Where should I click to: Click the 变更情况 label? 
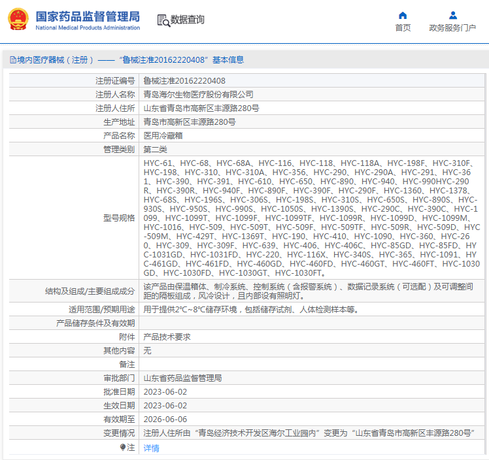119,433
